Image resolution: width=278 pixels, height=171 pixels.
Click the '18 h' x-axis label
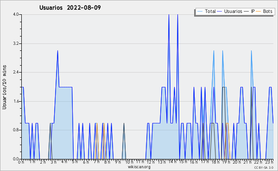(215, 162)
